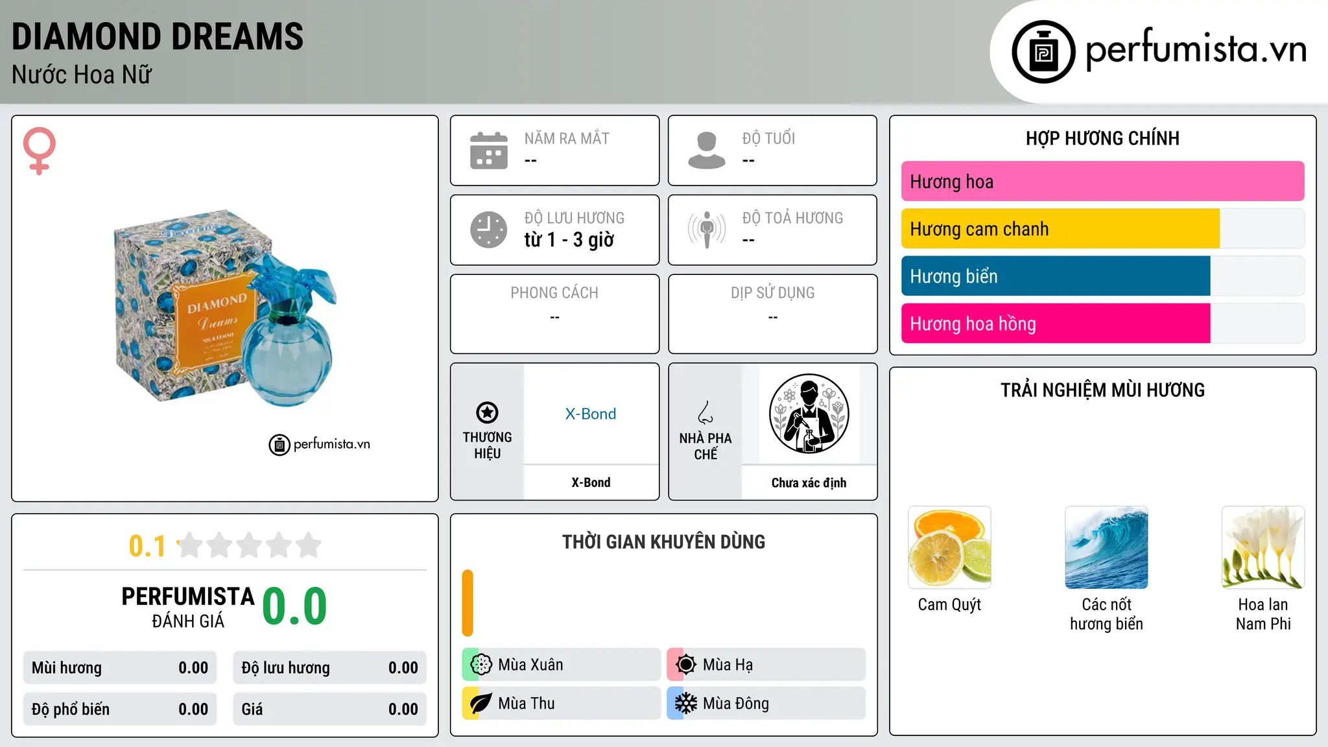This screenshot has height=747, width=1328.
Task: Click the snowflake icon for Mùa Đông
Action: pyautogui.click(x=686, y=704)
